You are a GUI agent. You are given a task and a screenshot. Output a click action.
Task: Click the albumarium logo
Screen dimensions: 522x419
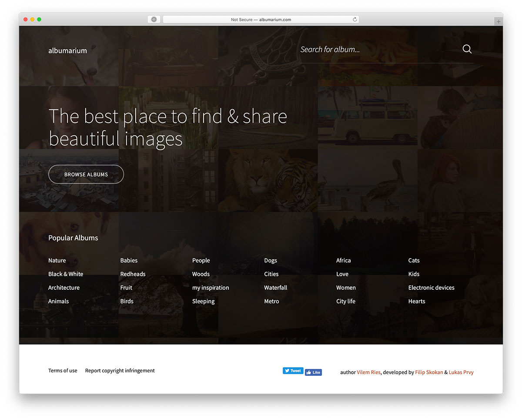[67, 50]
